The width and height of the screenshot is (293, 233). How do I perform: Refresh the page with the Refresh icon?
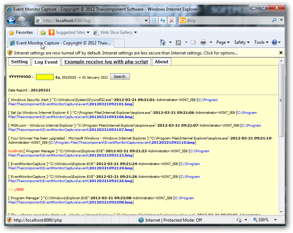pyautogui.click(x=163, y=21)
